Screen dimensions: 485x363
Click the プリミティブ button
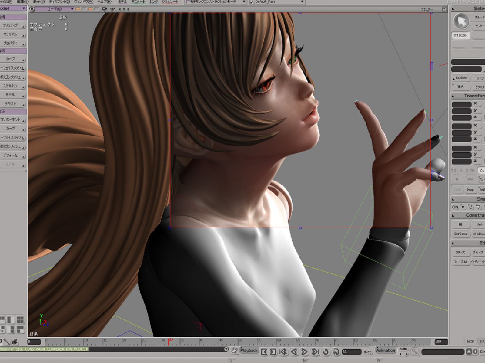[x=12, y=25]
